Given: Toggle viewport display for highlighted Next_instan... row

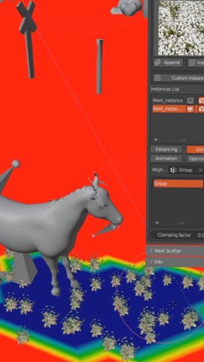Looking at the screenshot, I should 190,109.
